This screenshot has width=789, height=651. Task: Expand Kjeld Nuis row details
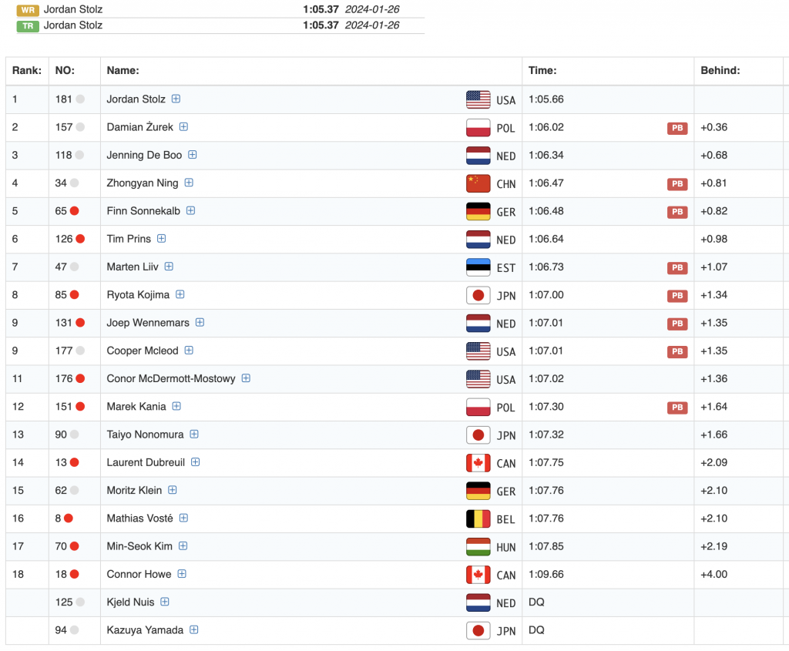165,602
